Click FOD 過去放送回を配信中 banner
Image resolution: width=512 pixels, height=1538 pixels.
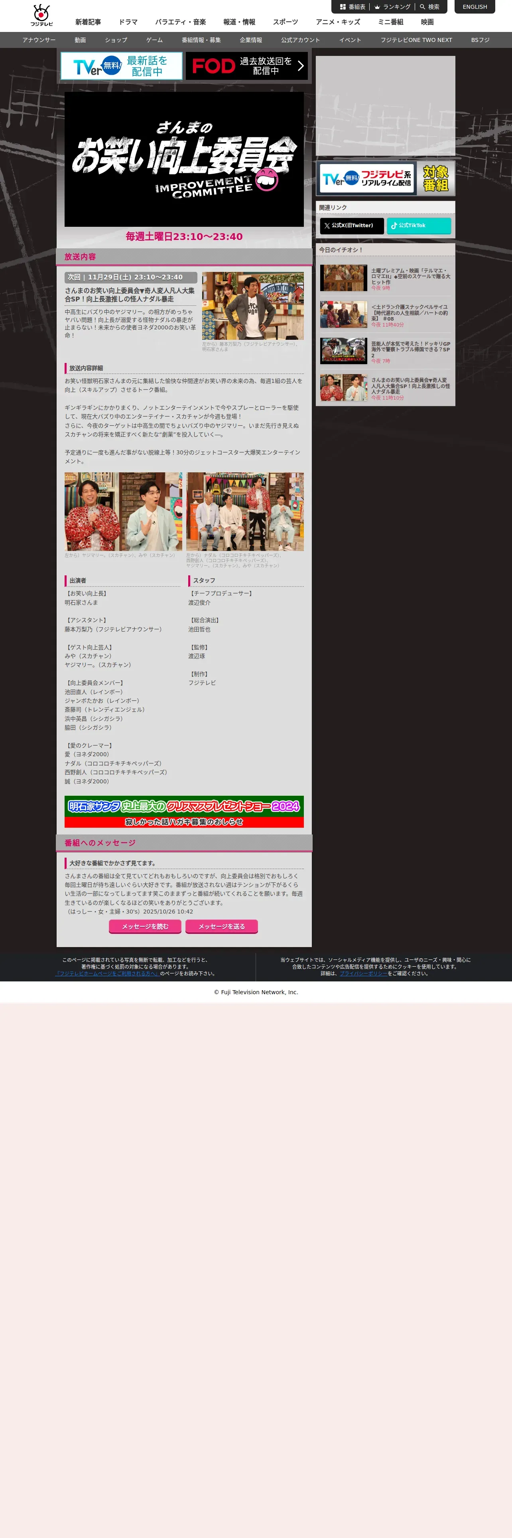pos(247,65)
